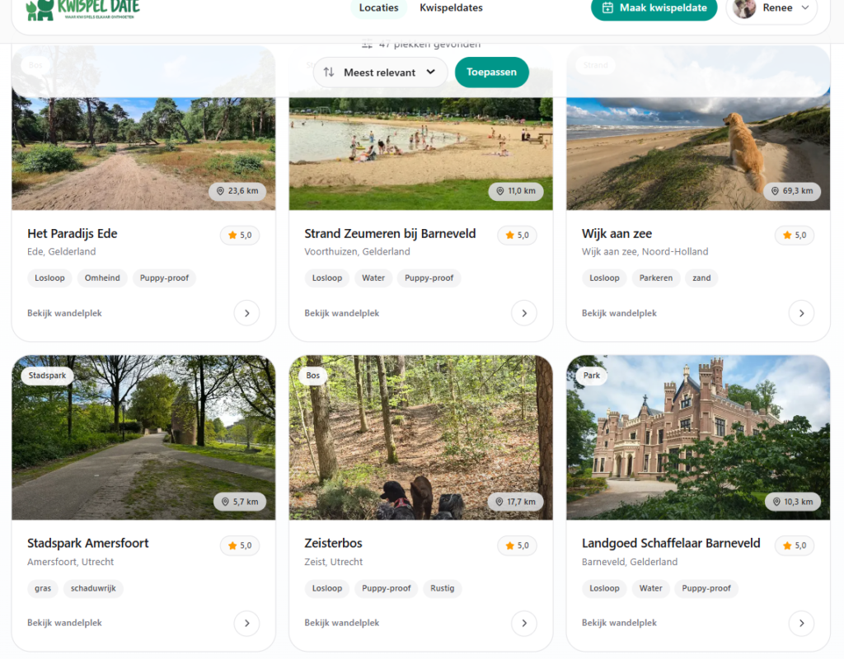The height and width of the screenshot is (659, 844).
Task: Select the Wijk aan zee title
Action: (x=617, y=233)
